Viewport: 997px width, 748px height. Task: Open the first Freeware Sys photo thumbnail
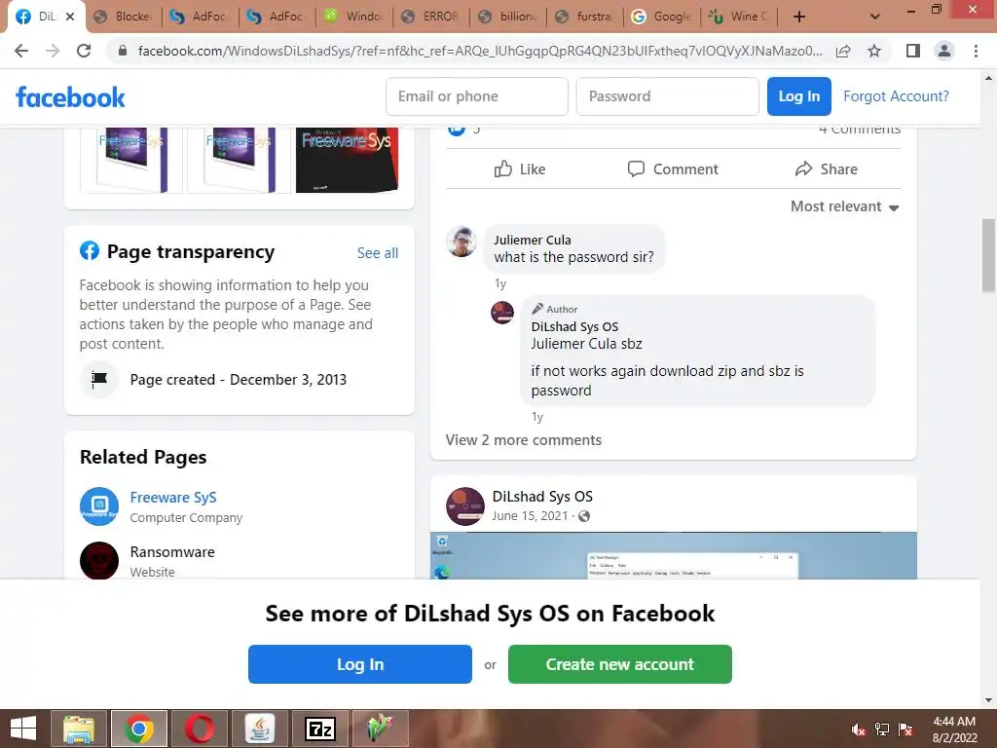point(131,160)
